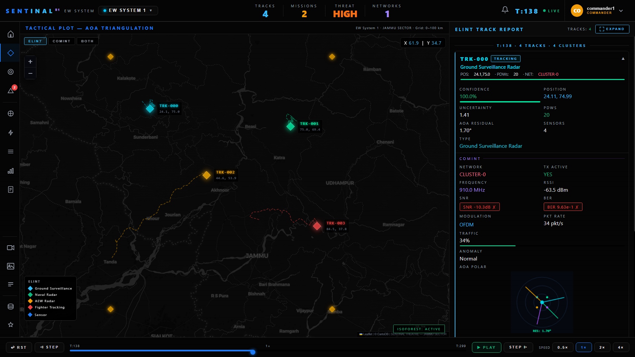This screenshot has height=357, width=635.
Task: Click the 910.0 MHz frequency value
Action: [x=472, y=190]
